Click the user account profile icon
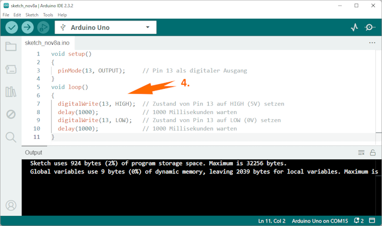This screenshot has width=382, height=226. point(11,205)
